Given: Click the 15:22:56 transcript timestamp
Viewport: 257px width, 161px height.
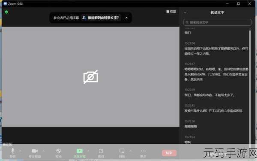Looking at the screenshot, I should point(190,122).
